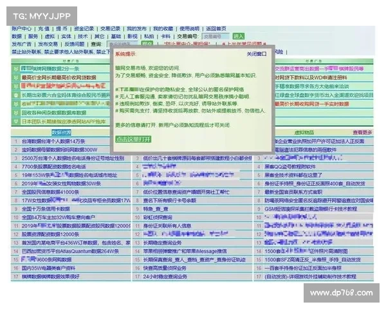Click the 虚拟物品 column header
Viewport: 386px width, 309px height.
point(304,133)
